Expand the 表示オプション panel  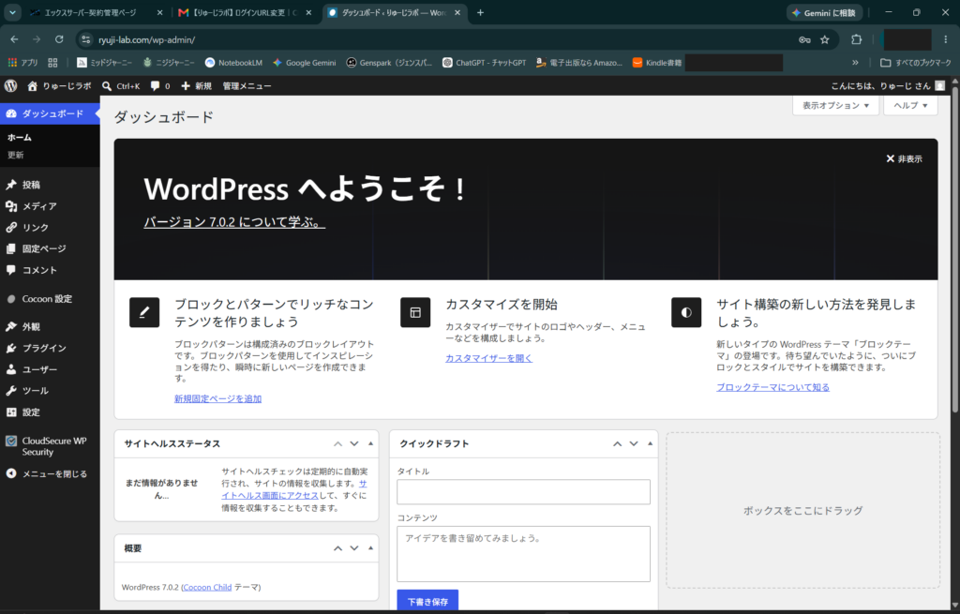tap(835, 105)
